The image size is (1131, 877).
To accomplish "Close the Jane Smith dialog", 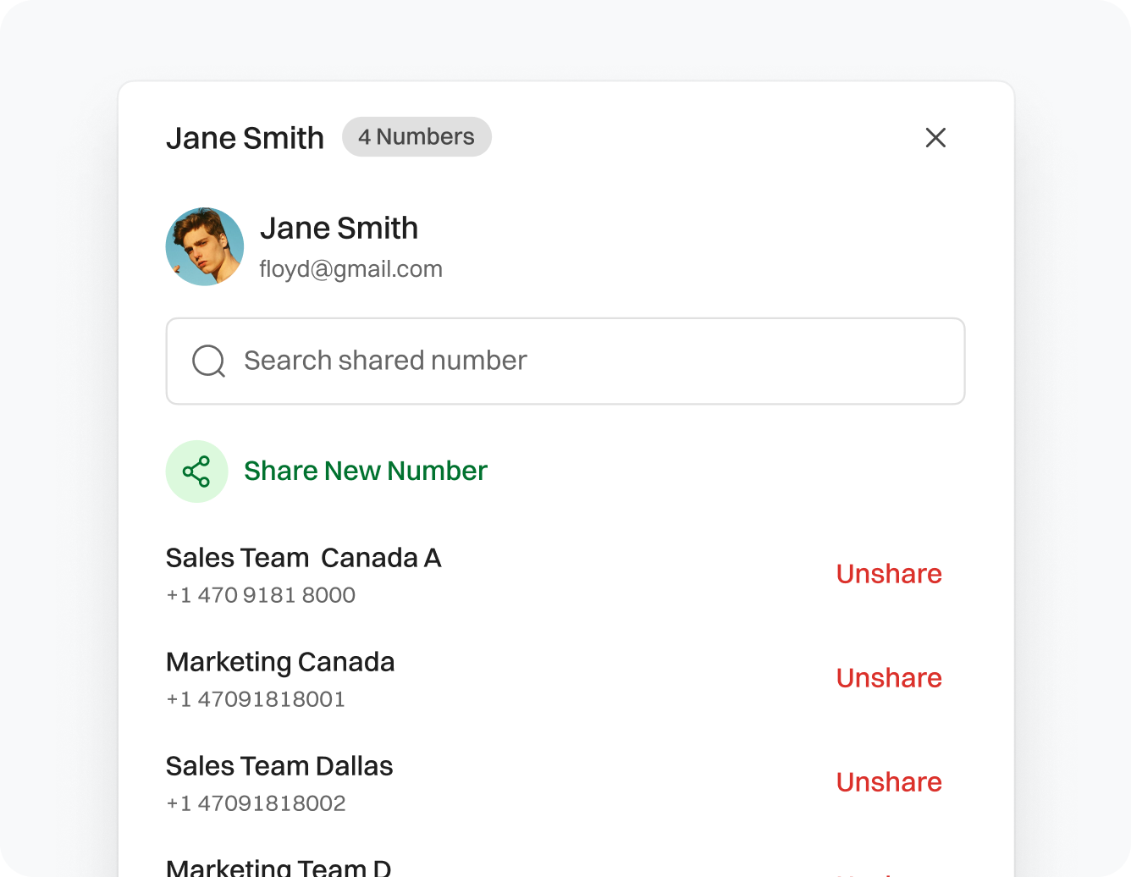I will tap(935, 138).
